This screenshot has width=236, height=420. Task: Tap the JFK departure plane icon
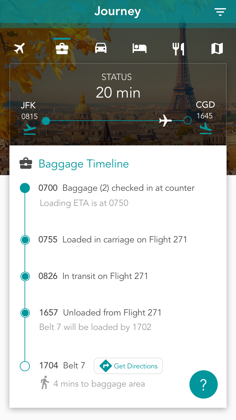[x=30, y=128]
